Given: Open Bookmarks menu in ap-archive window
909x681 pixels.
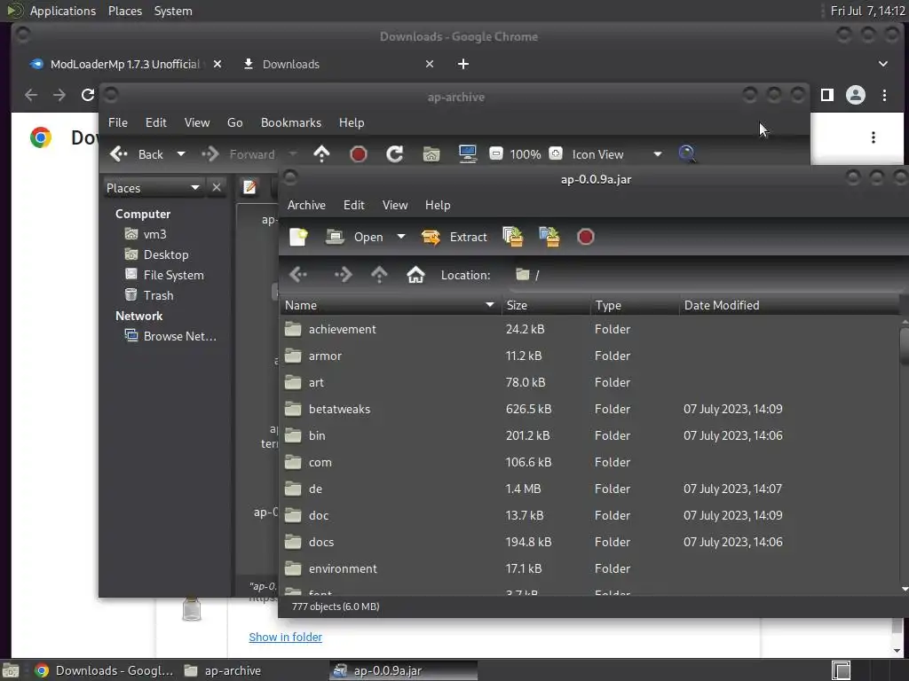Looking at the screenshot, I should point(291,122).
